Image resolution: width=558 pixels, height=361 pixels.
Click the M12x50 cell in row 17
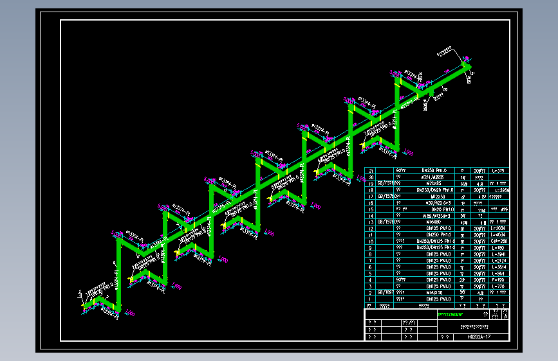click(438, 197)
